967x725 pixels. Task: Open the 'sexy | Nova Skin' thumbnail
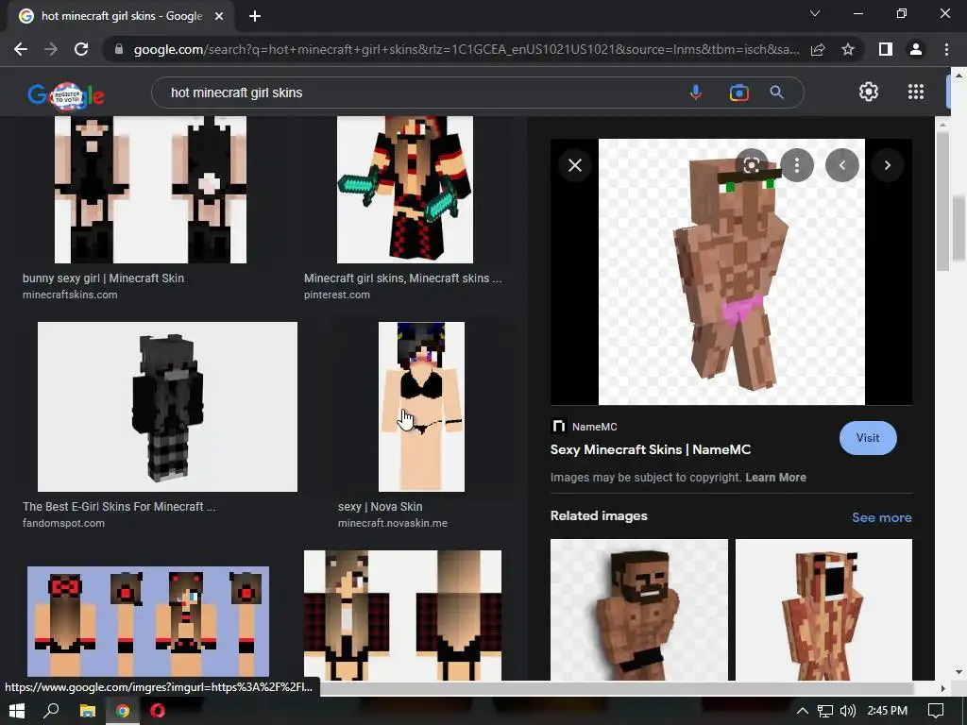(421, 407)
